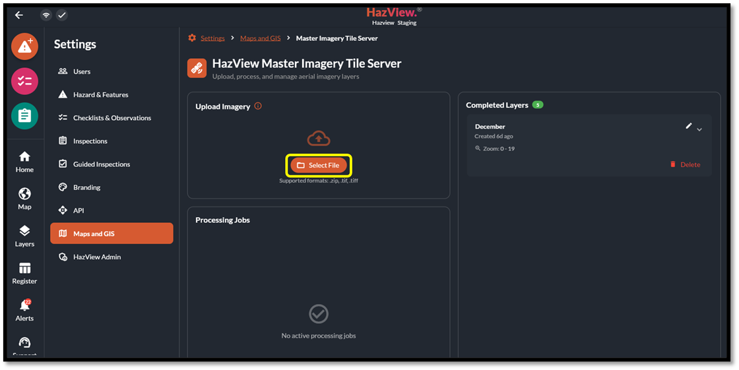Click the Maps and GIS breadcrumb link
Viewport: 739px width, 370px height.
coord(260,38)
